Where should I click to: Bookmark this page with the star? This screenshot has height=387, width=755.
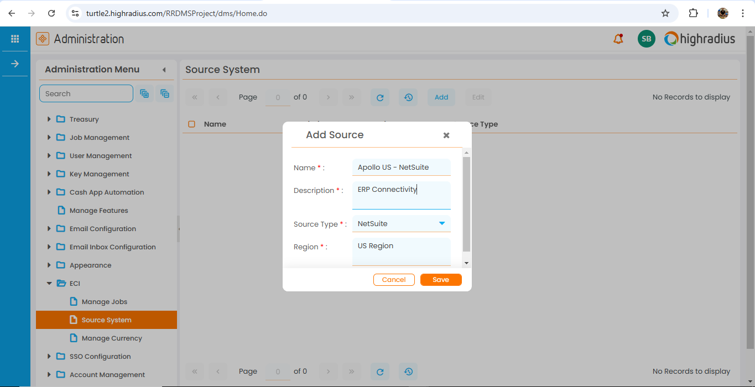pos(665,13)
